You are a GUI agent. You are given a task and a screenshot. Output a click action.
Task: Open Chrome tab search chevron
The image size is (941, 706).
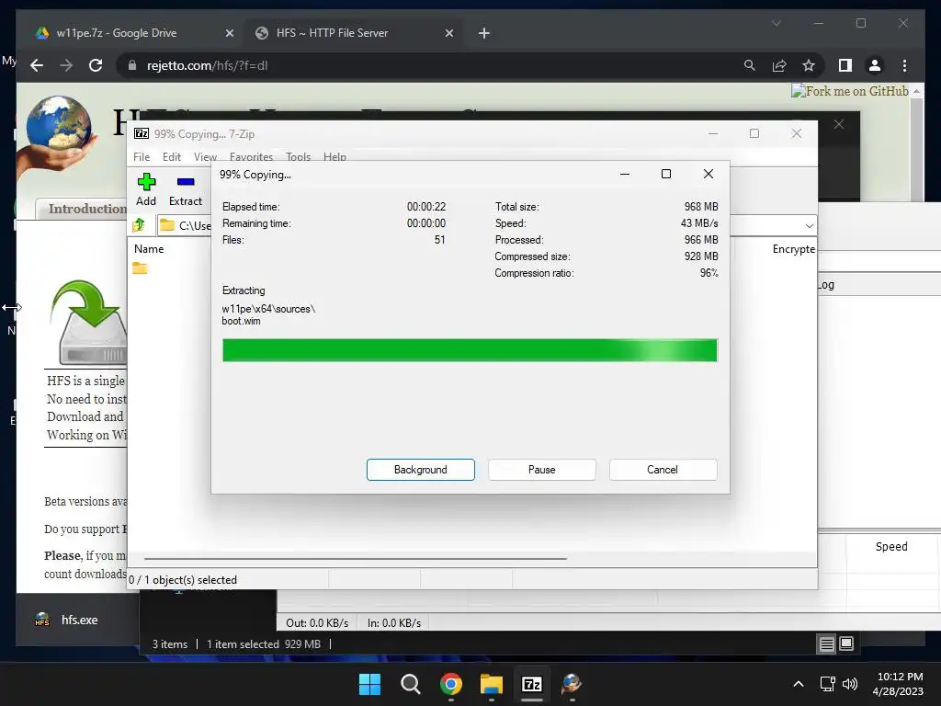click(776, 23)
